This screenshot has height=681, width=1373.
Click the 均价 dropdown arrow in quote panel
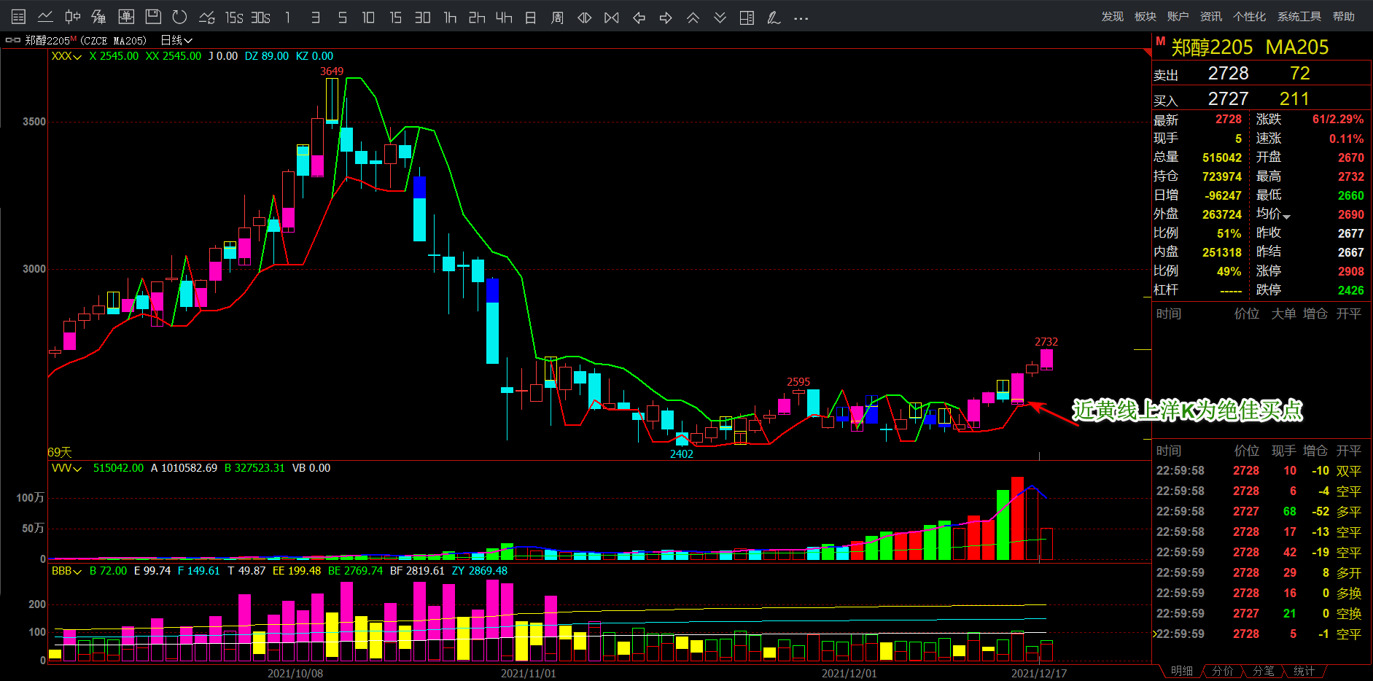click(x=1287, y=216)
